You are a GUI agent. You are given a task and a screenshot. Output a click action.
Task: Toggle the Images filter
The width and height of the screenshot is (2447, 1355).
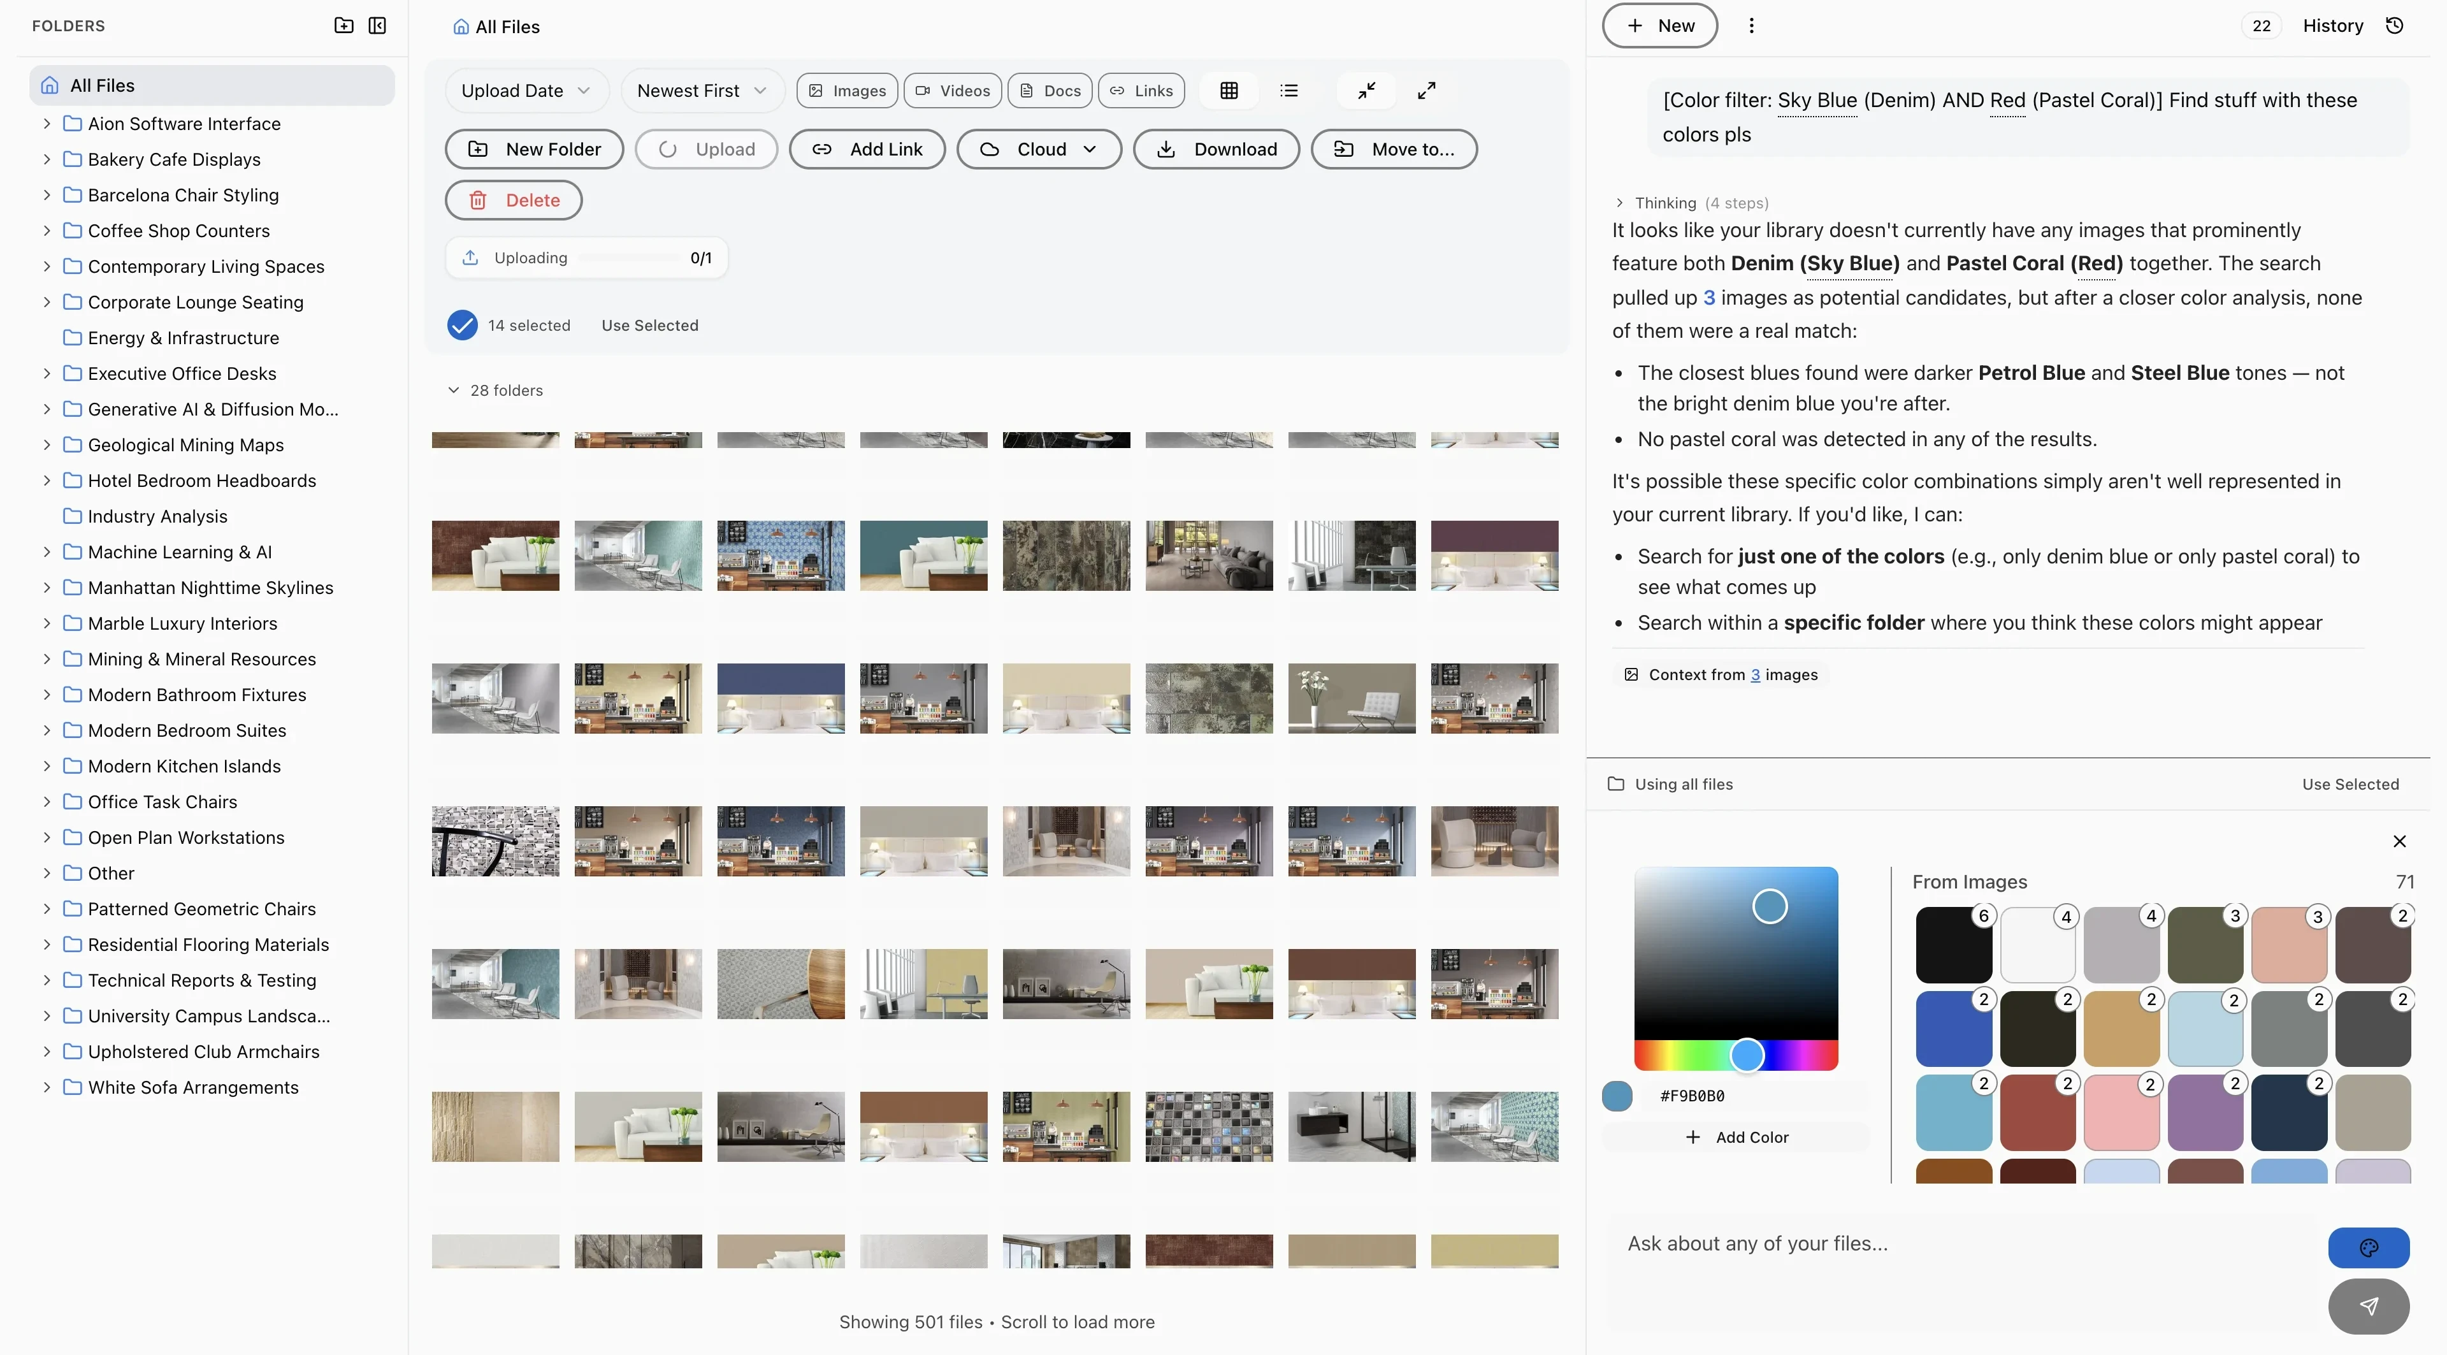click(x=846, y=91)
